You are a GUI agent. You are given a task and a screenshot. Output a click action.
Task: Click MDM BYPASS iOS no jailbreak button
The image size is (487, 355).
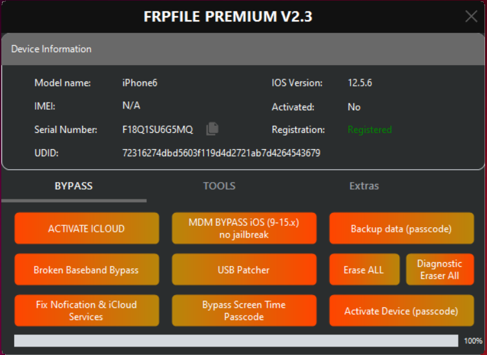(244, 228)
